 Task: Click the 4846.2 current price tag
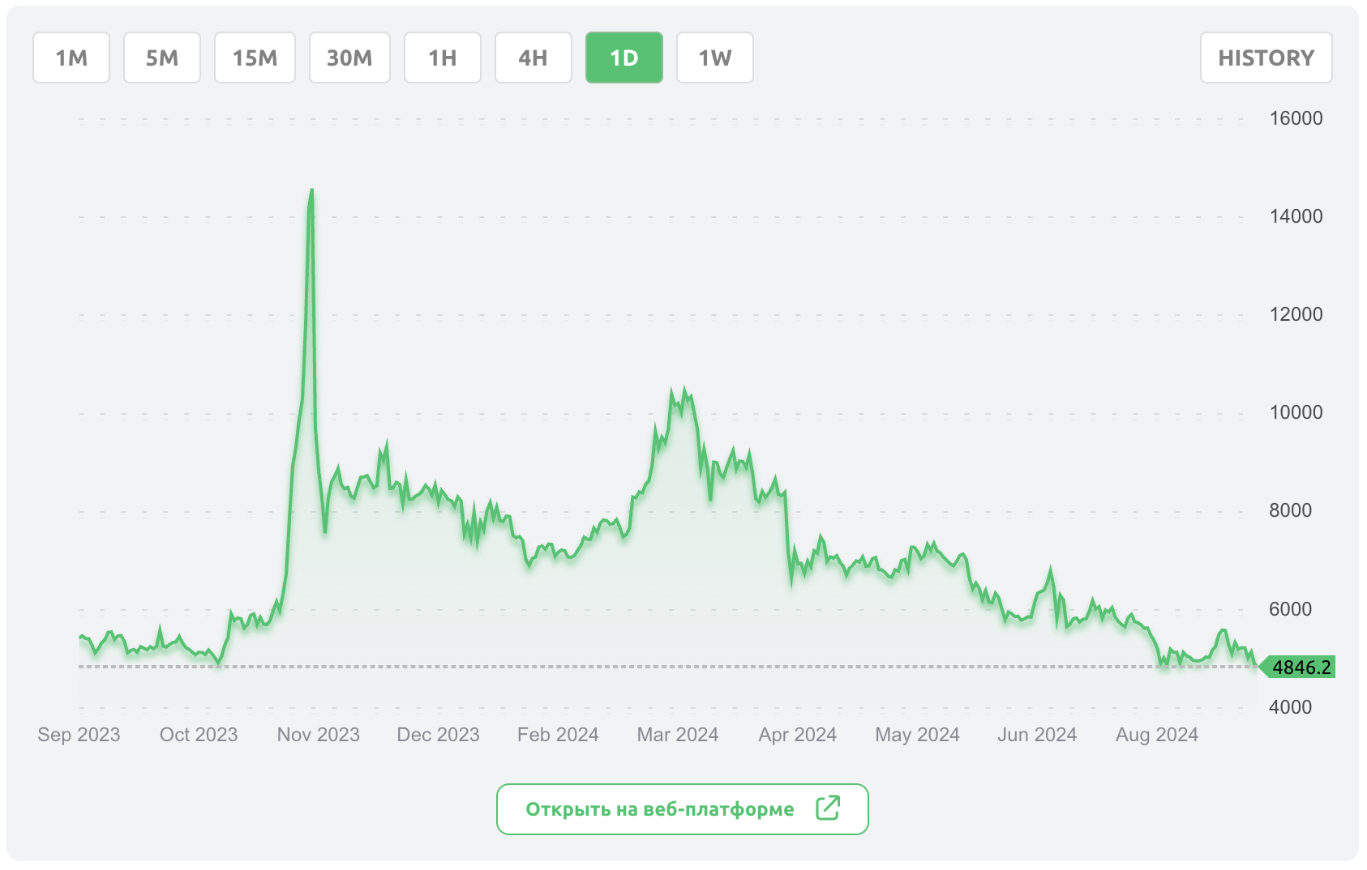[1301, 667]
